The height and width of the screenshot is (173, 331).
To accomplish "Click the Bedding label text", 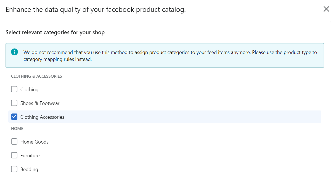I will coord(29,169).
